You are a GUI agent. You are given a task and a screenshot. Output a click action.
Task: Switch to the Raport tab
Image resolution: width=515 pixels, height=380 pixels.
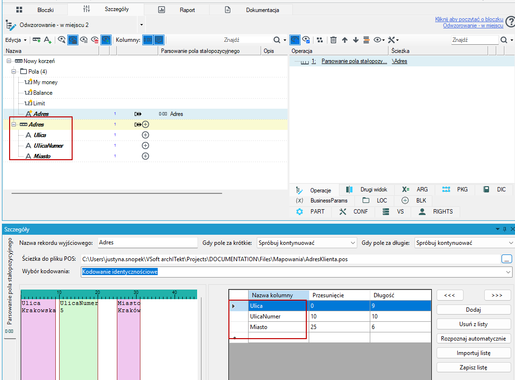point(176,10)
